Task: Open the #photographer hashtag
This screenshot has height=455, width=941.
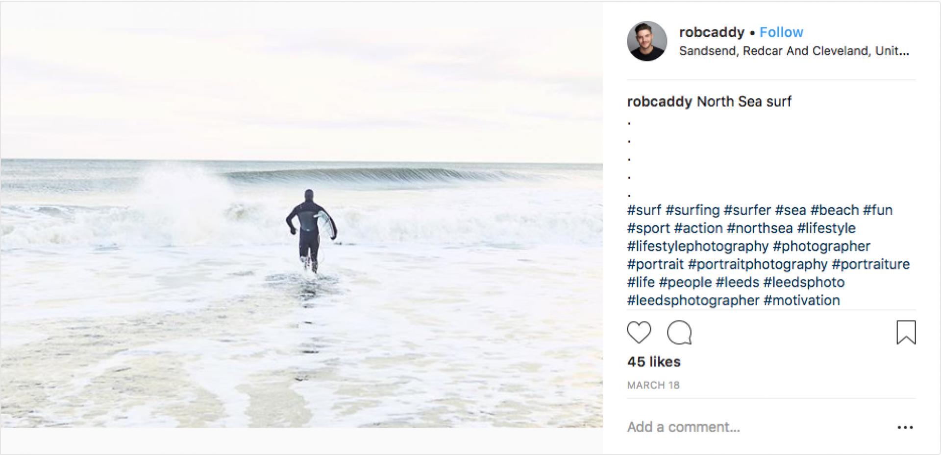Action: click(x=821, y=247)
